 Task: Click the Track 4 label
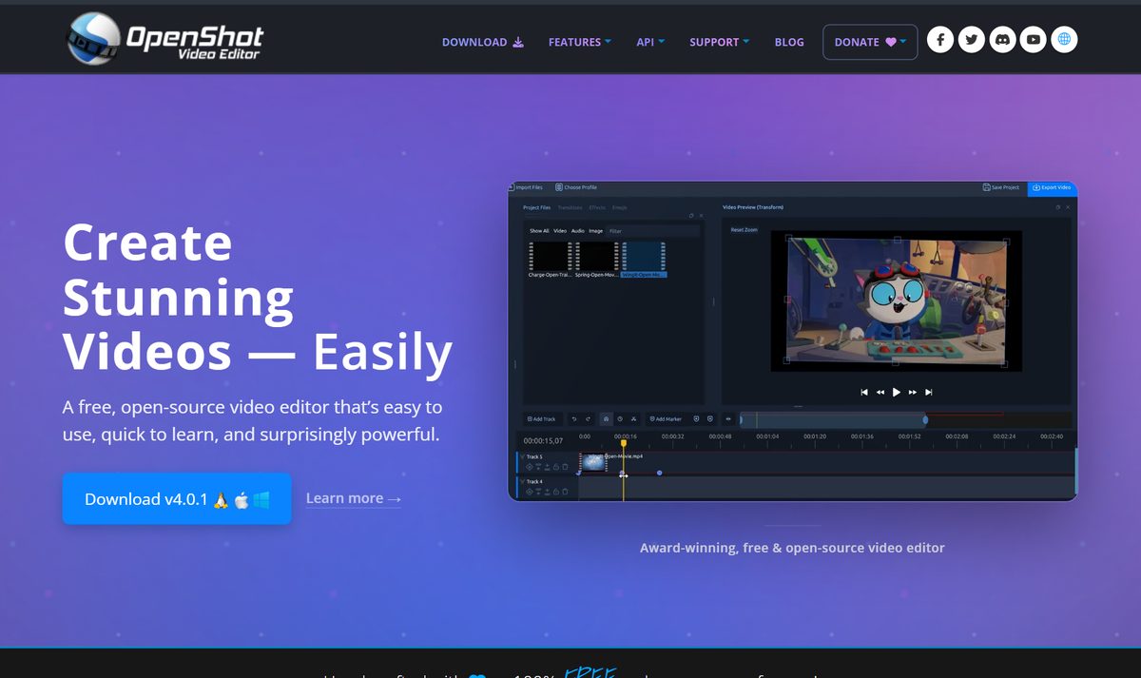point(535,482)
